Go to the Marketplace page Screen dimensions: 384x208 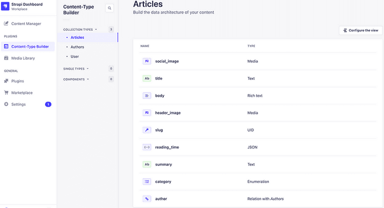22,93
